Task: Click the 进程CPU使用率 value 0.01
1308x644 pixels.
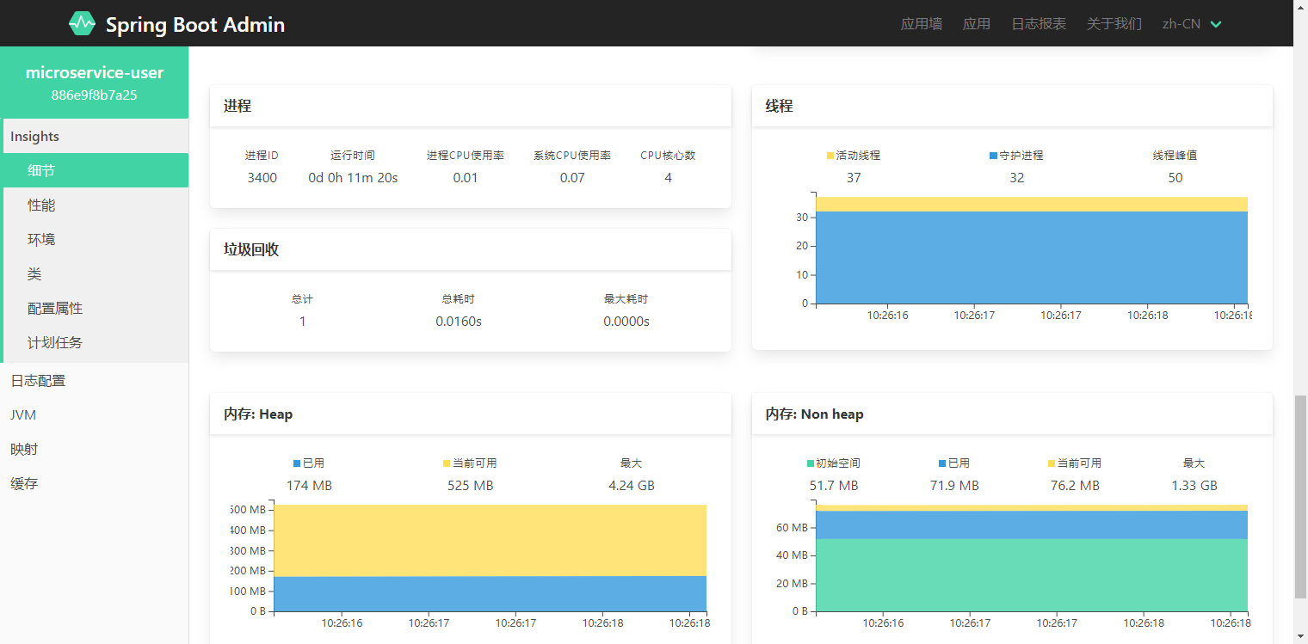Action: (x=466, y=178)
